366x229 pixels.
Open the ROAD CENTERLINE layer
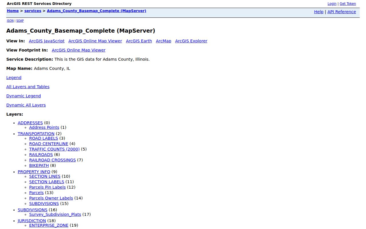click(x=49, y=144)
